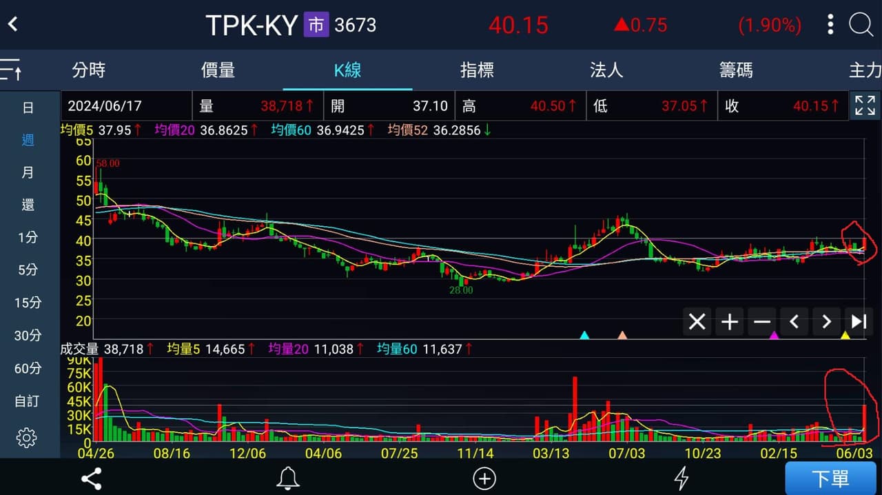Select the K線 tab

347,70
